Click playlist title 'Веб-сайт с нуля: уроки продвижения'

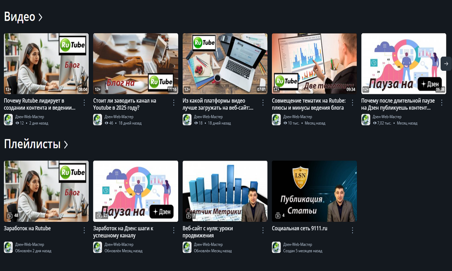click(208, 232)
